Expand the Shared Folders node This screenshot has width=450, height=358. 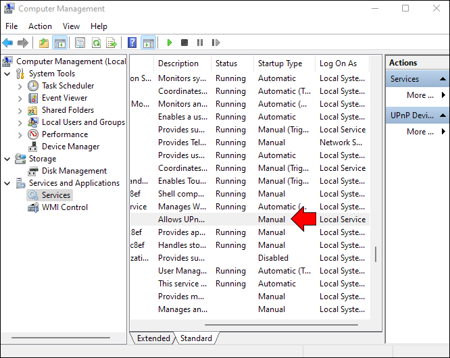coord(20,111)
